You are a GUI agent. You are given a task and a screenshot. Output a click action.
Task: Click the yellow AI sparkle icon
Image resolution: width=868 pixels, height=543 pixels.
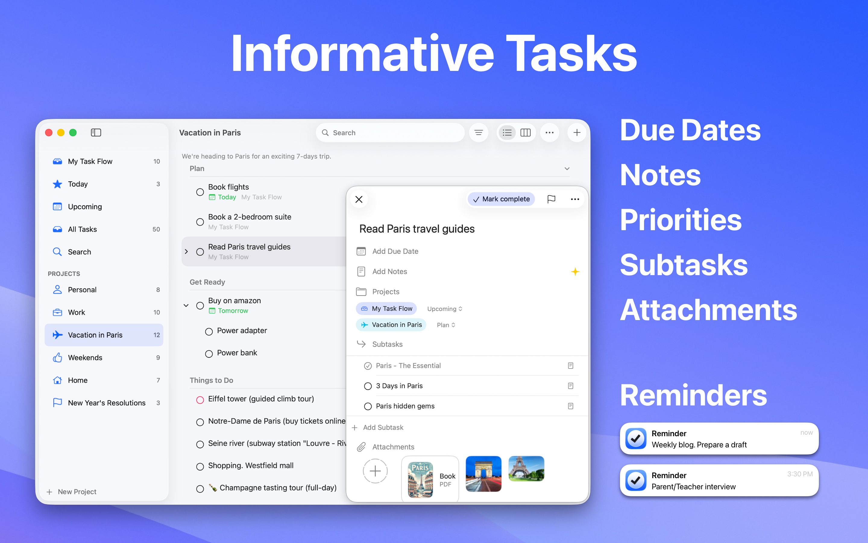(x=575, y=271)
